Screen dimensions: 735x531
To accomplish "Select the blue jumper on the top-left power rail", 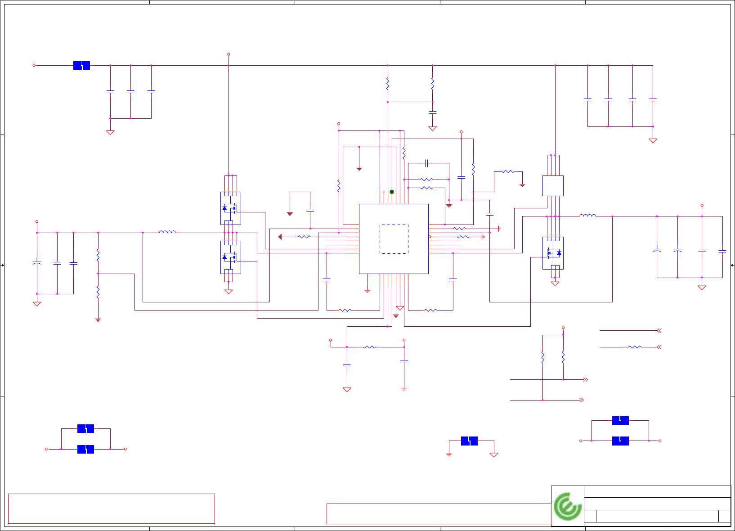I will pyautogui.click(x=81, y=65).
